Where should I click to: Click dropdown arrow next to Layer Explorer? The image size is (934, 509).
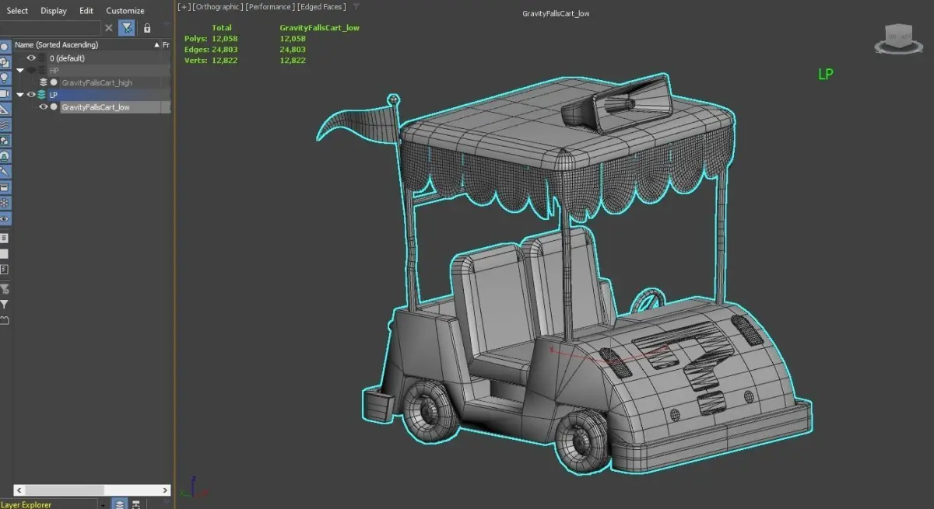104,504
